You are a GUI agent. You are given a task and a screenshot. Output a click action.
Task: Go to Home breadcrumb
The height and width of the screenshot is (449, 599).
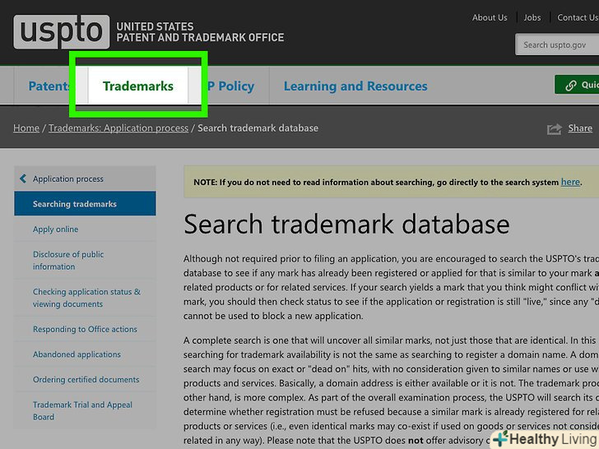26,128
